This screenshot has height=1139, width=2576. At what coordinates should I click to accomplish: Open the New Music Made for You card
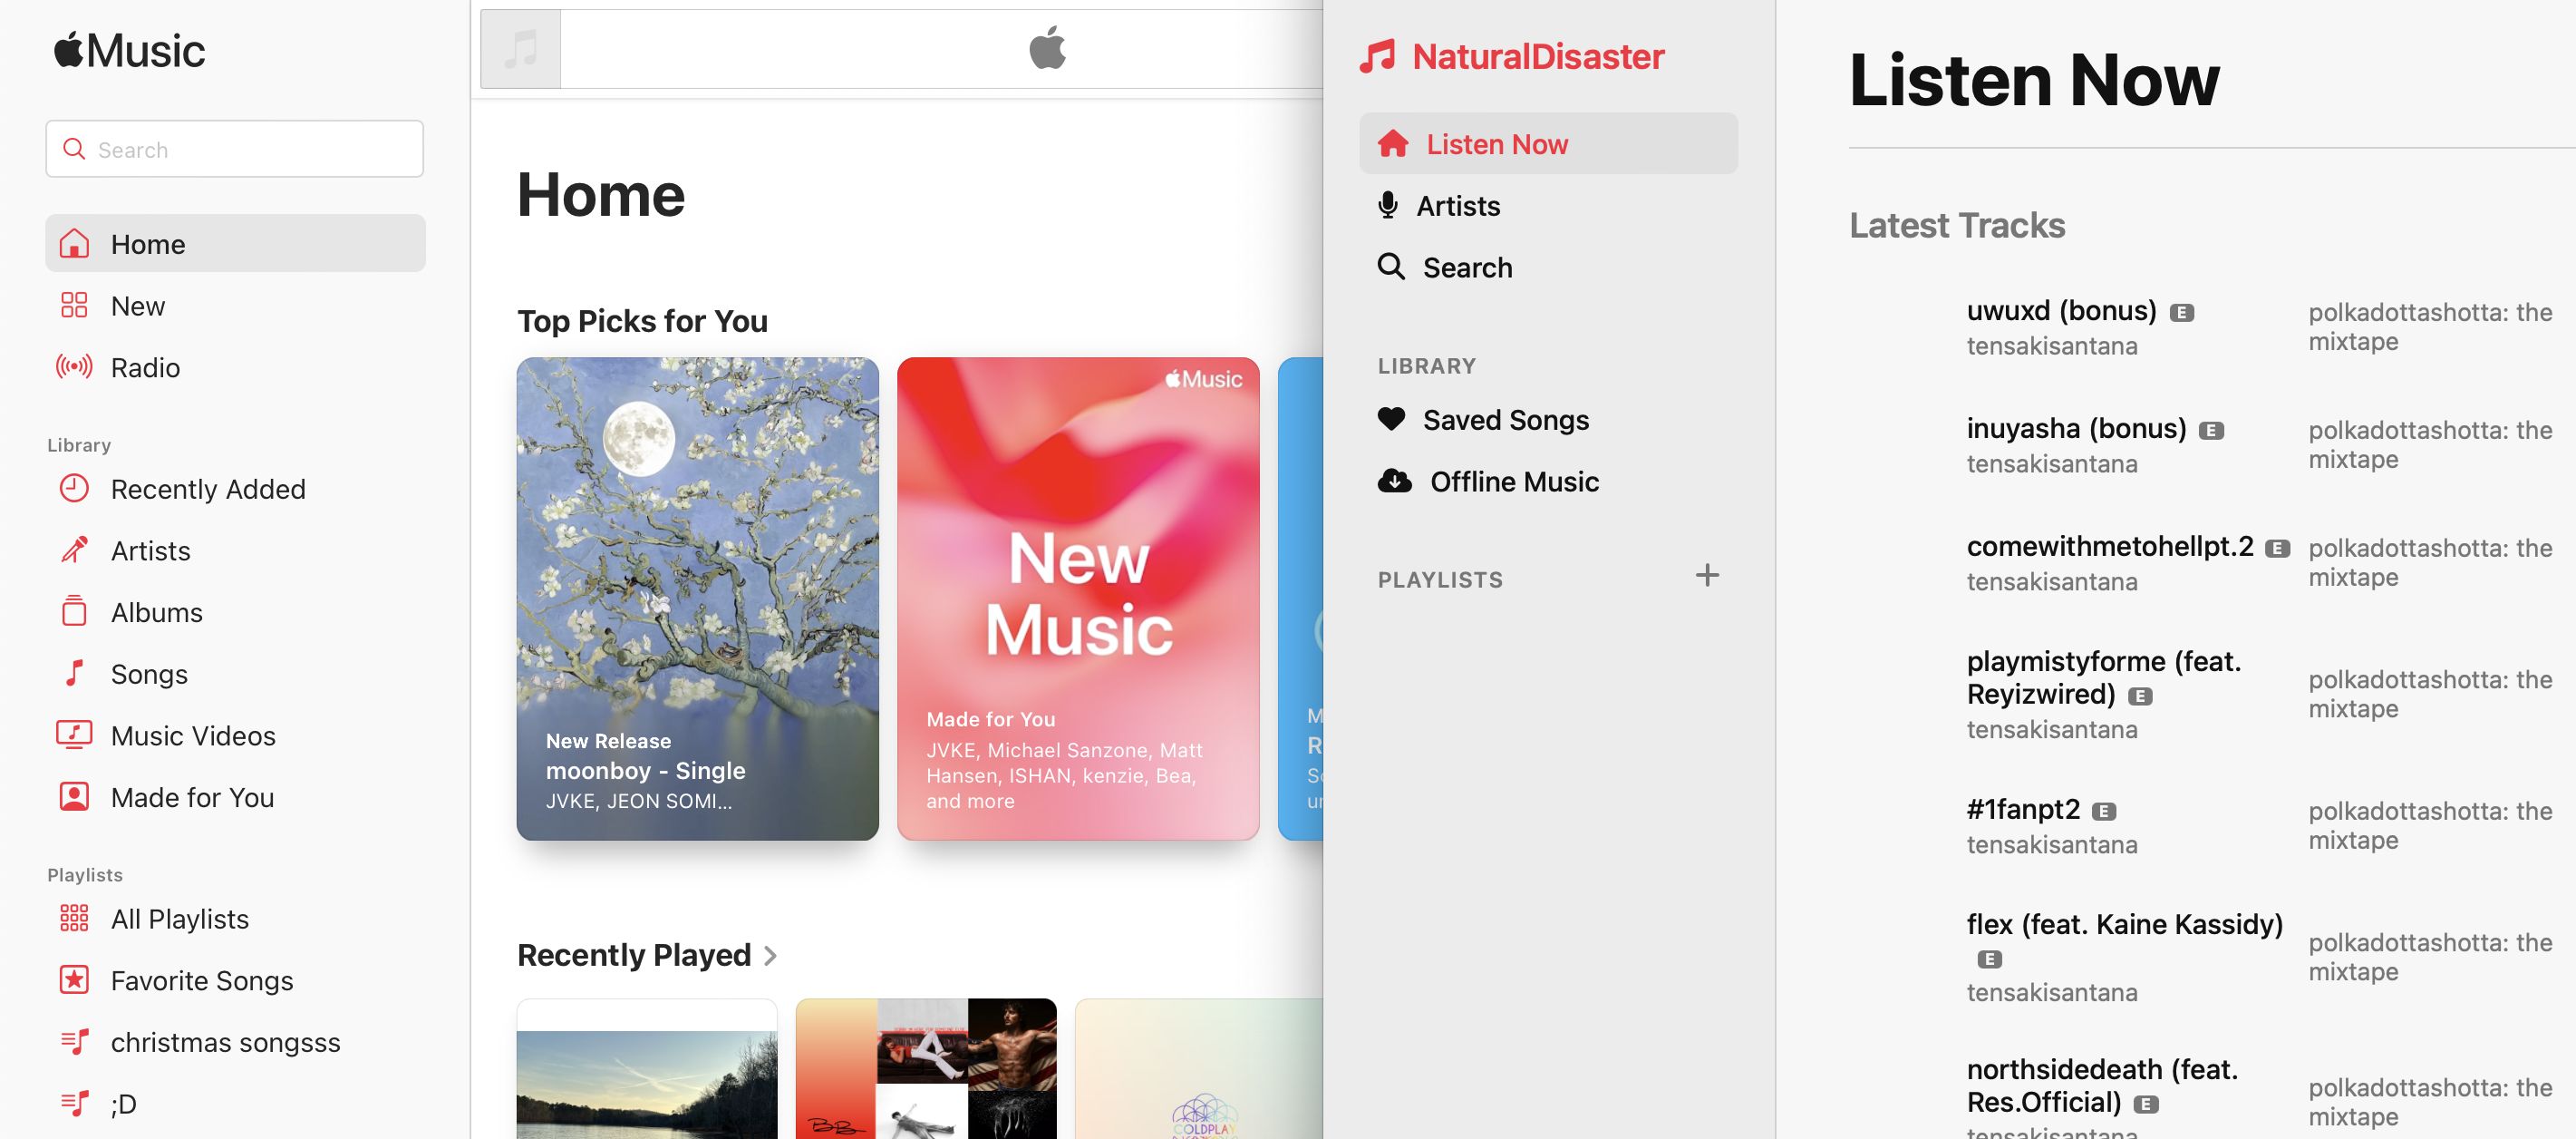(x=1078, y=599)
